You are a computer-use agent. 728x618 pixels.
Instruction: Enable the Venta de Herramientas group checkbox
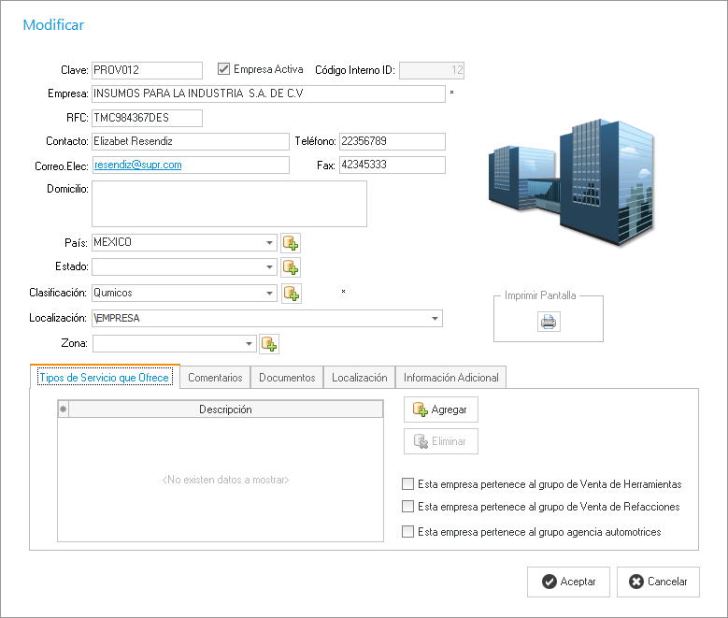[407, 484]
